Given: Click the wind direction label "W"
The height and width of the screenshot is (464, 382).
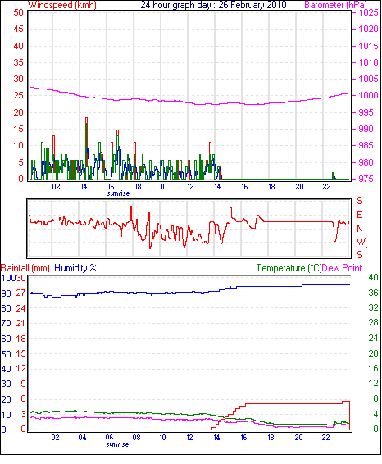Looking at the screenshot, I should (x=361, y=242).
